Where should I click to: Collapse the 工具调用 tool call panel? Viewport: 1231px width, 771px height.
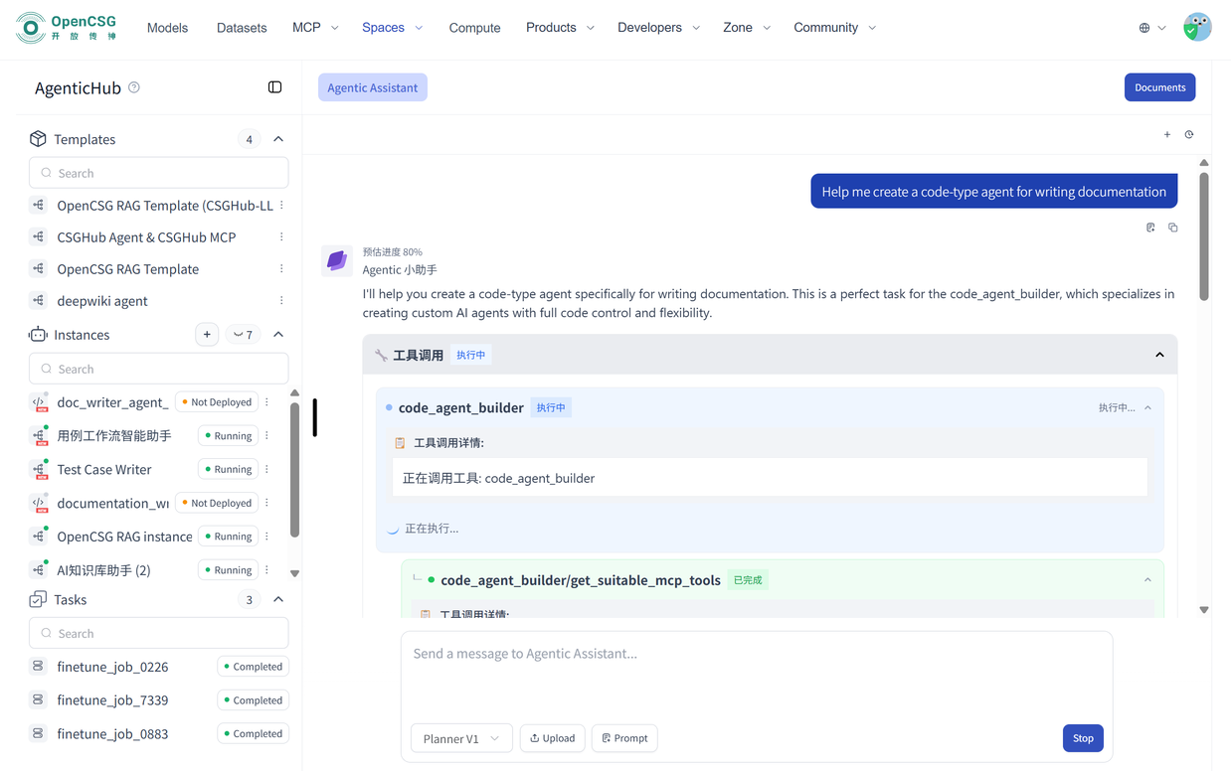(1159, 355)
